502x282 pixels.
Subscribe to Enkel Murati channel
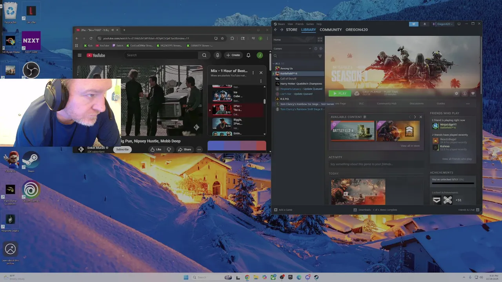pos(122,149)
